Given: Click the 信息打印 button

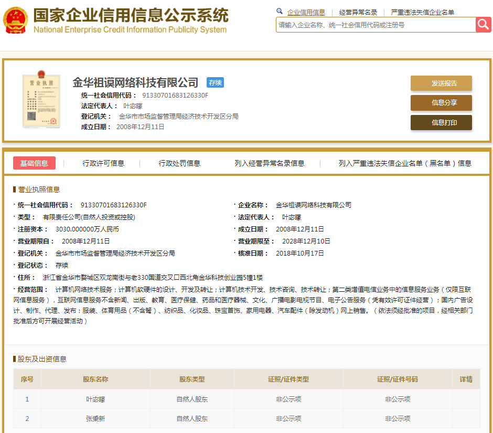Looking at the screenshot, I should point(441,123).
